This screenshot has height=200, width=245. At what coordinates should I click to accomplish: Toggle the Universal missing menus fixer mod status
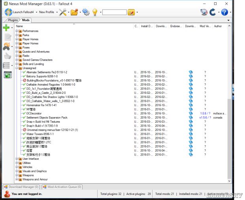(x=24, y=130)
